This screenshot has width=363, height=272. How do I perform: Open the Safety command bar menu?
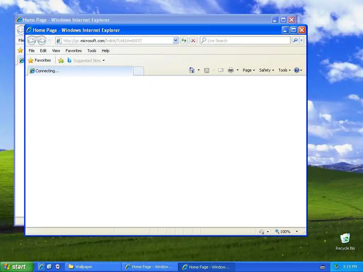(x=267, y=70)
